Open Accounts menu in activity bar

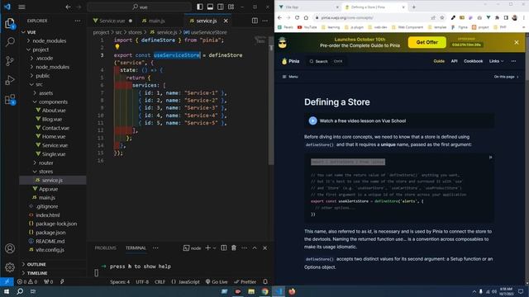[10, 248]
